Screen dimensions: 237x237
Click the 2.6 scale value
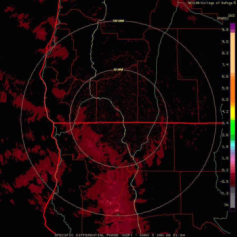[225, 135]
